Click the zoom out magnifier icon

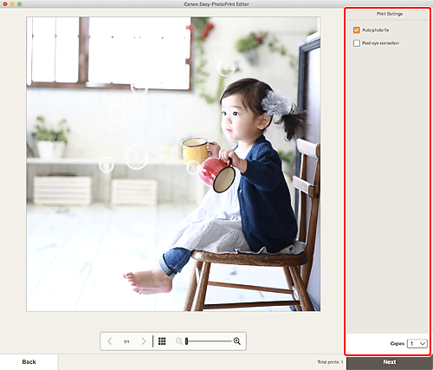coord(179,341)
